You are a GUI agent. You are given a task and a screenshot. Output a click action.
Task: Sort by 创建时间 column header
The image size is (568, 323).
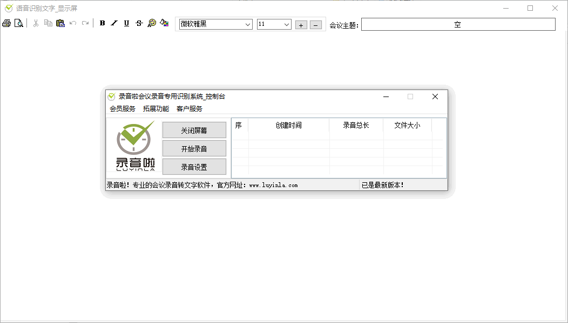tap(289, 125)
